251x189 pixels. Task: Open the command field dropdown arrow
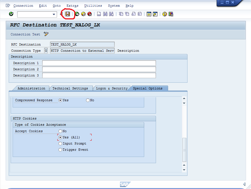point(54,14)
